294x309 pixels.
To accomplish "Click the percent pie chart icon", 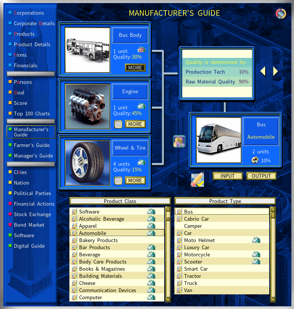I will 280,14.
